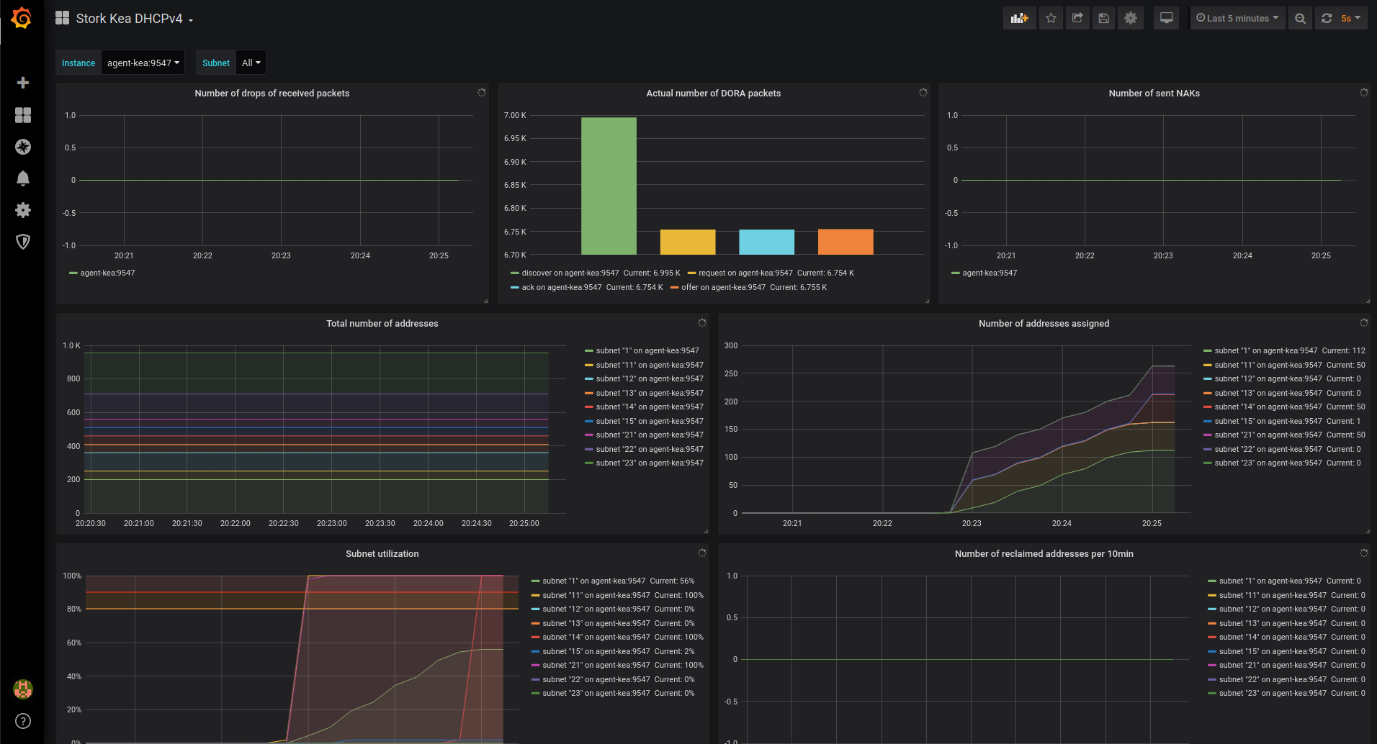Click dashboard grid icon beside title
This screenshot has width=1377, height=744.
coord(63,18)
